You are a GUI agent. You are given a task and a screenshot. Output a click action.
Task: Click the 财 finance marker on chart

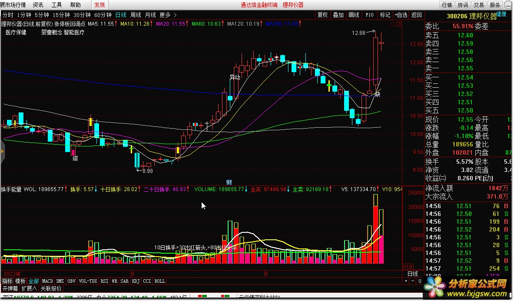[x=229, y=182]
